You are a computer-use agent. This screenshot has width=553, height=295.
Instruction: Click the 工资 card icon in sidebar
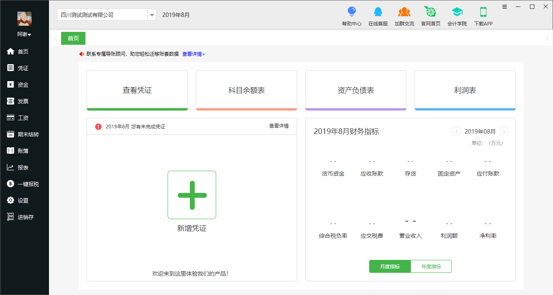(11, 117)
